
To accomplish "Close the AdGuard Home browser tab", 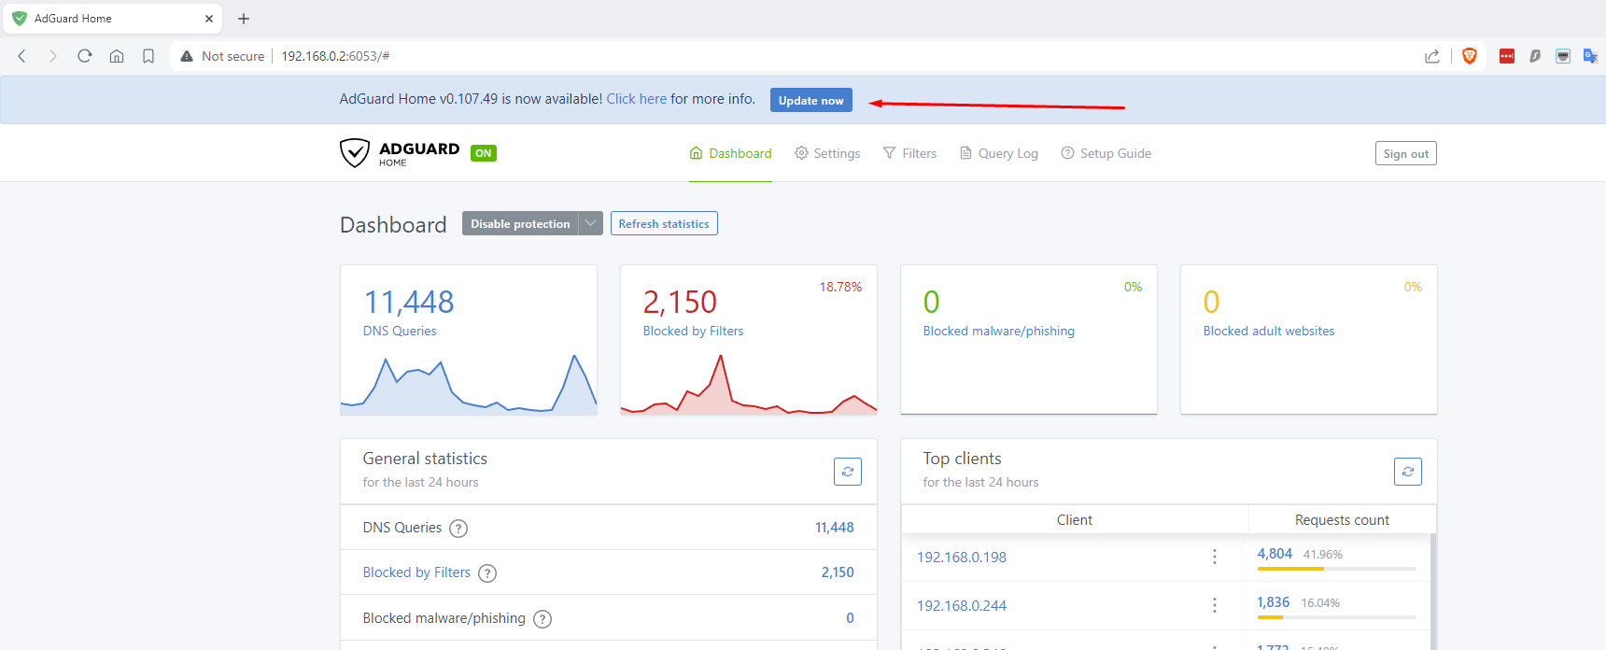I will coord(209,19).
